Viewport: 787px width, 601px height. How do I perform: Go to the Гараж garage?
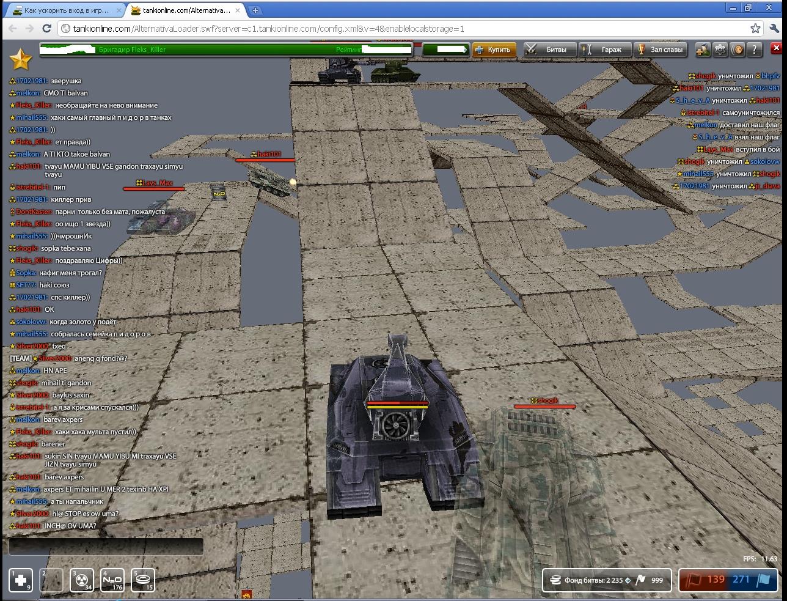604,50
